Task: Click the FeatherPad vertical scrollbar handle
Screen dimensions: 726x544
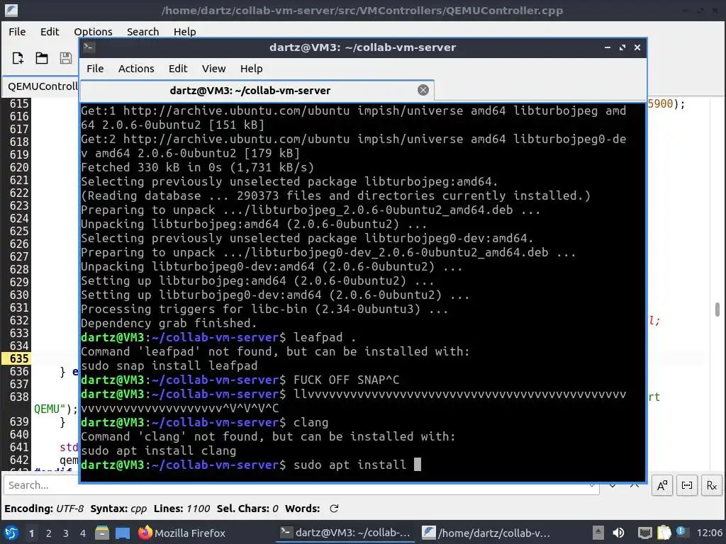Action: 717,310
